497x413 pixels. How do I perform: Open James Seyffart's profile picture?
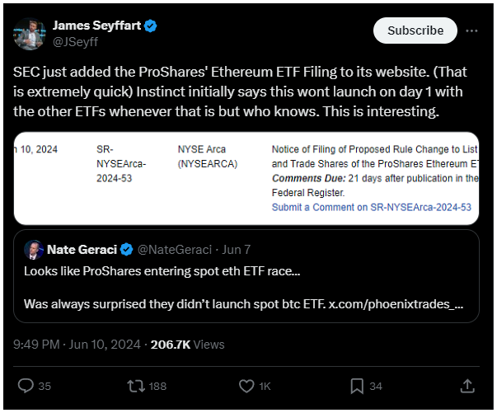pos(30,34)
